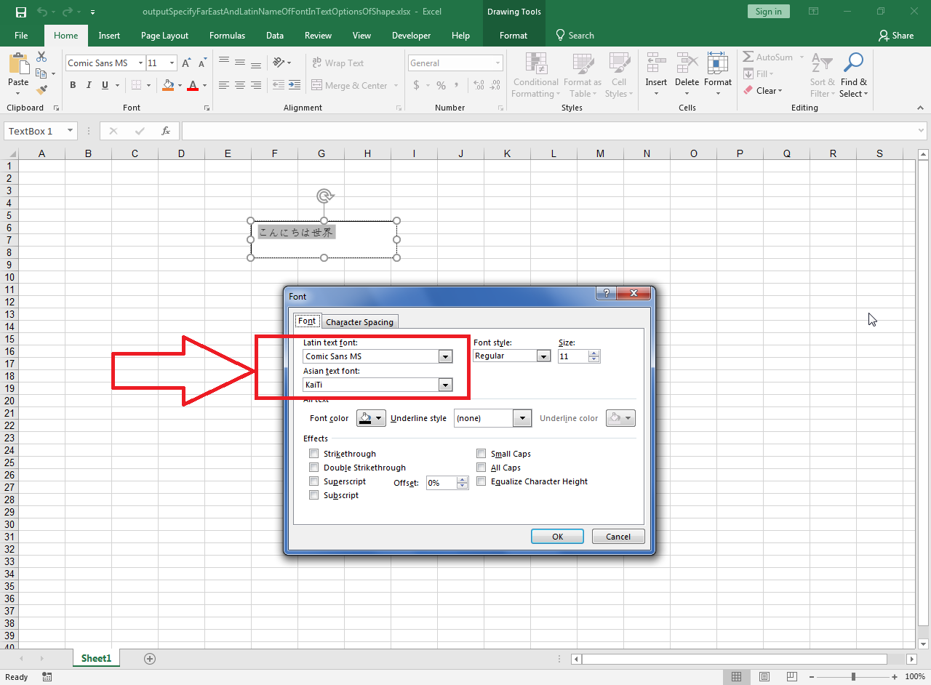Click the Italic button in ribbon
This screenshot has width=931, height=685.
click(x=89, y=86)
